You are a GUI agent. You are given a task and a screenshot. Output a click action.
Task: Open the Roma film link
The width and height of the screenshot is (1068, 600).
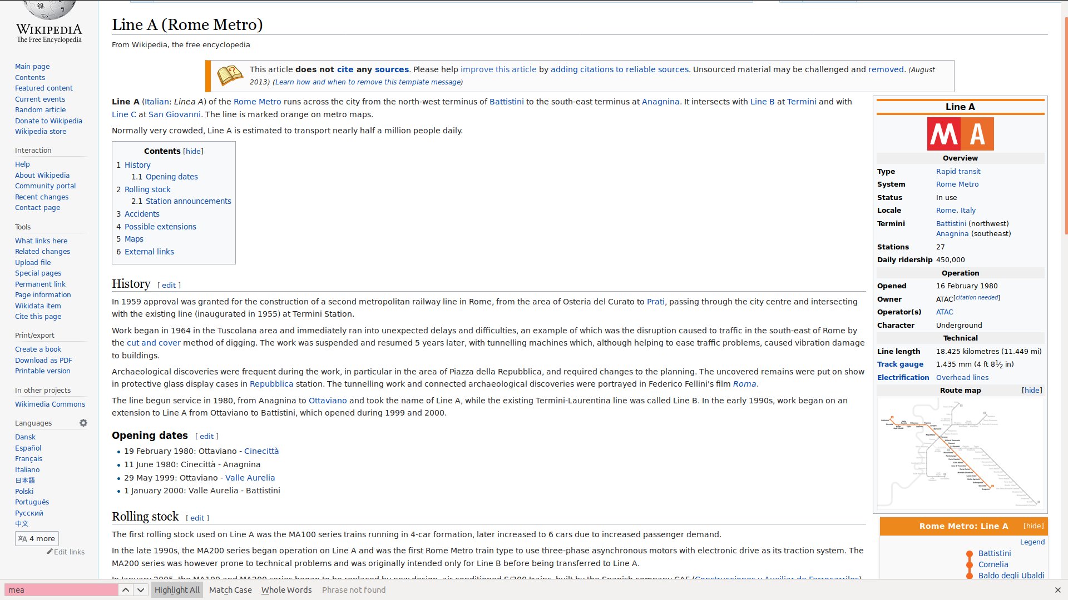click(744, 384)
